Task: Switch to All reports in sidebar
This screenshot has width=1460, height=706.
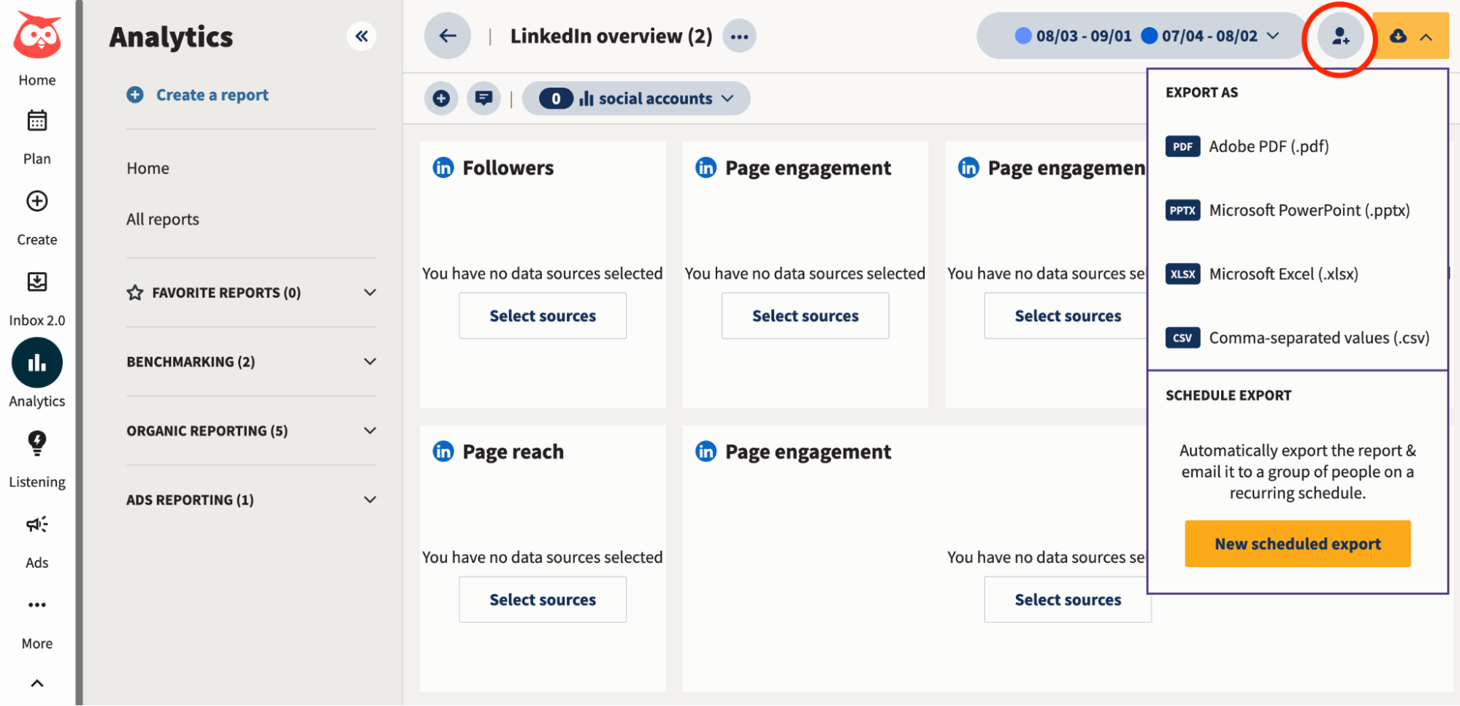Action: click(x=162, y=219)
